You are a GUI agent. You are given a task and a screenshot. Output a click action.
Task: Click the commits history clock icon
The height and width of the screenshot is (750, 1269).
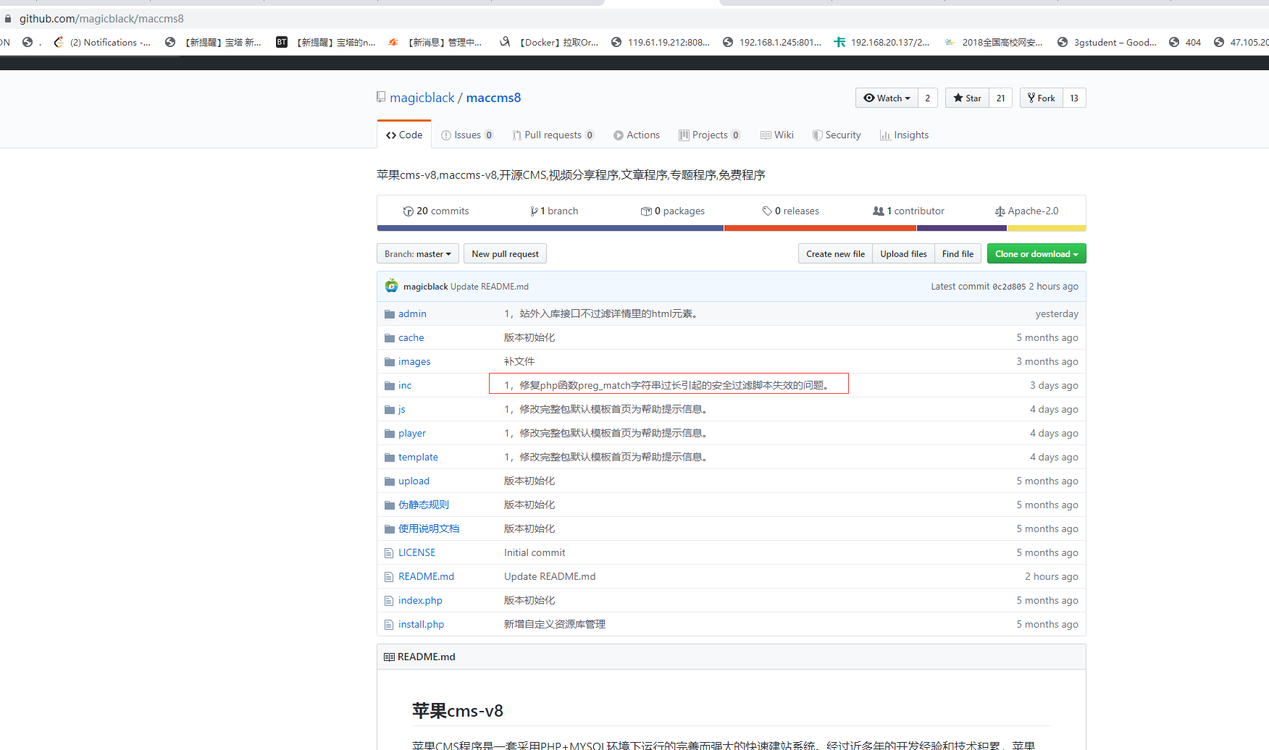click(x=409, y=211)
